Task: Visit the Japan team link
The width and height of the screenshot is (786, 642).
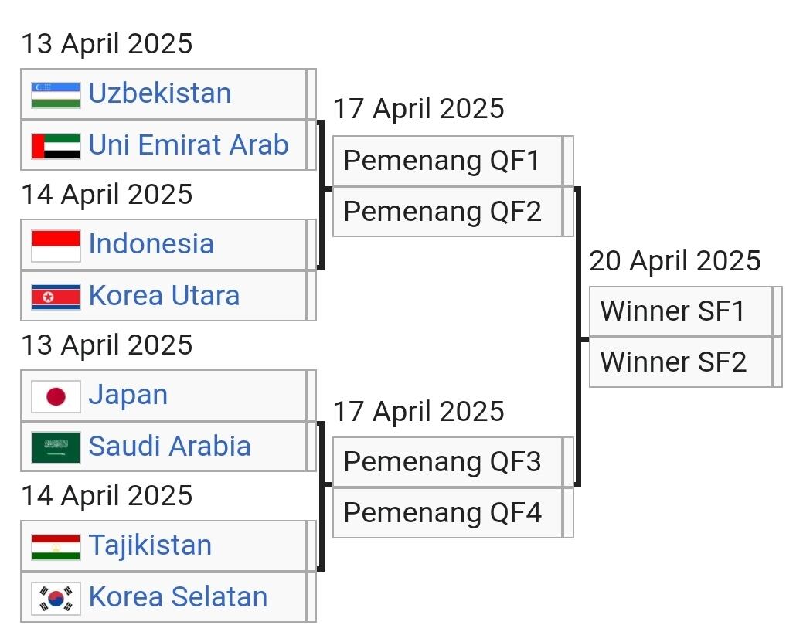Action: (128, 395)
